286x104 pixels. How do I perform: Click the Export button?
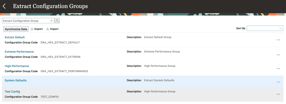[37, 29]
